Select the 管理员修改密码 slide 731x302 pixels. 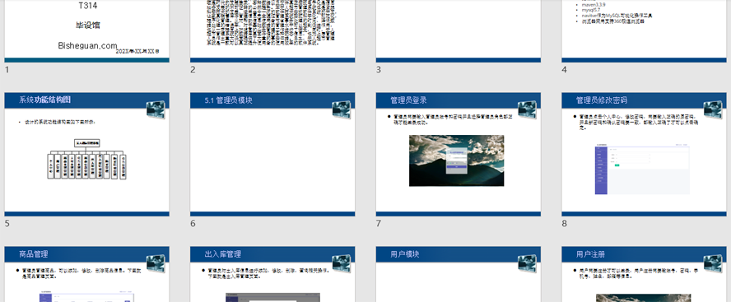(644, 154)
